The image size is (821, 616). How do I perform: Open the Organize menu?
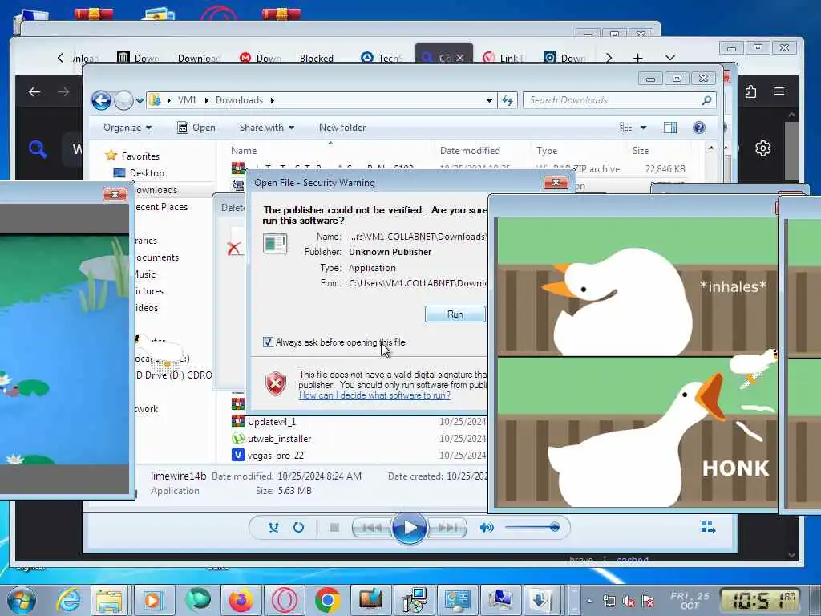[x=127, y=128]
